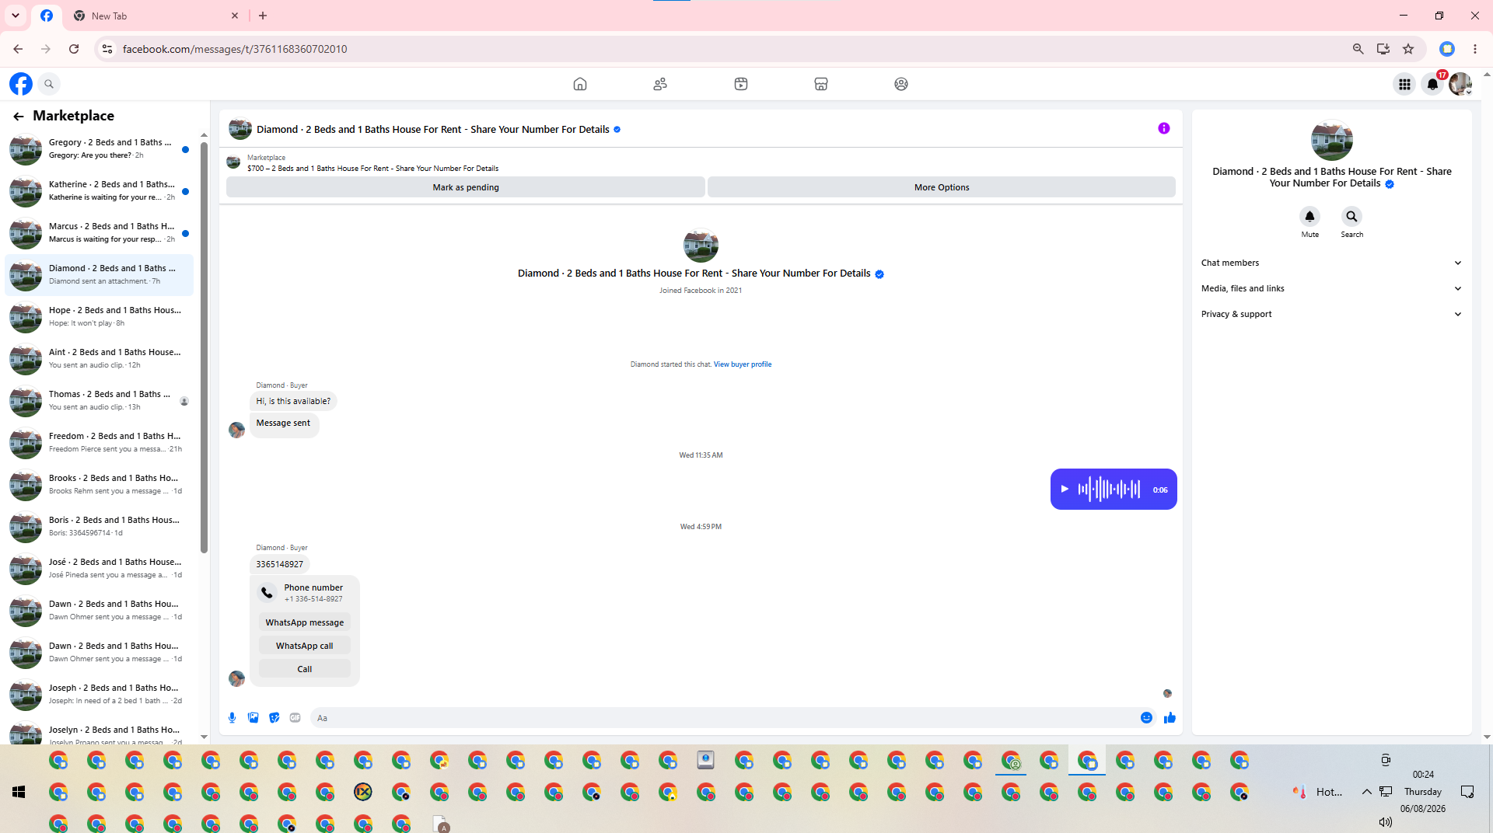This screenshot has width=1493, height=833.
Task: Open Freedom's conversation
Action: click(x=100, y=443)
